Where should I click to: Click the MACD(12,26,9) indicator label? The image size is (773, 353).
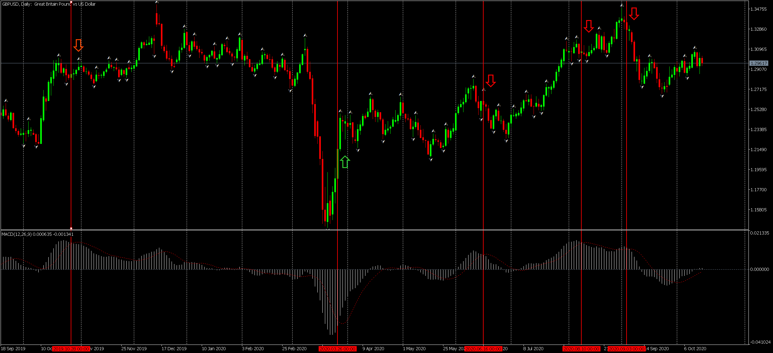tap(16, 234)
